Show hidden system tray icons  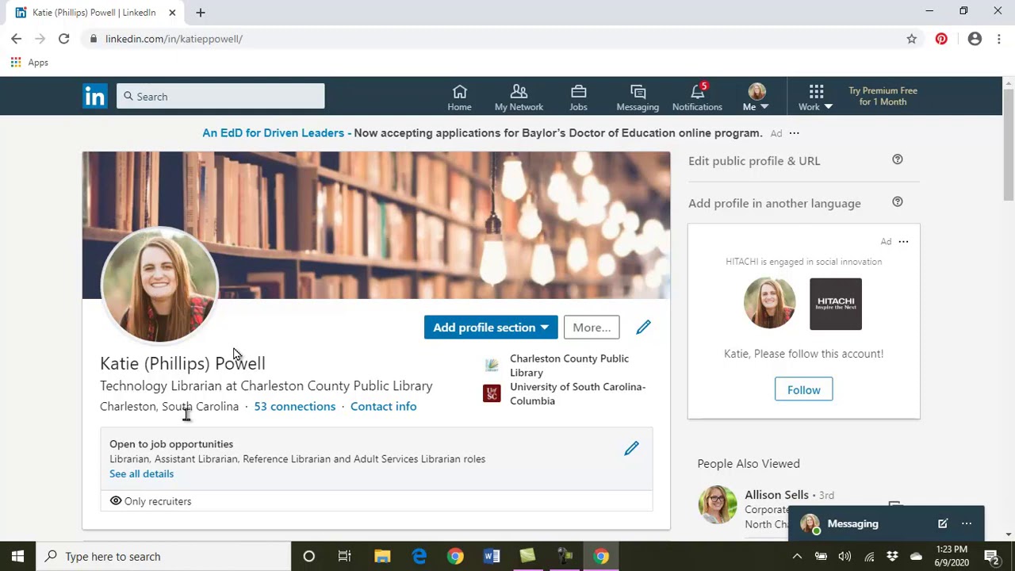click(797, 556)
